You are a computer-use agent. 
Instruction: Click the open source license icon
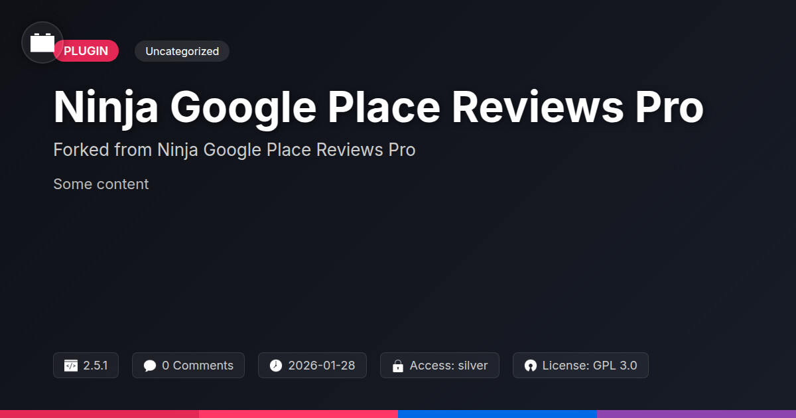tap(530, 366)
